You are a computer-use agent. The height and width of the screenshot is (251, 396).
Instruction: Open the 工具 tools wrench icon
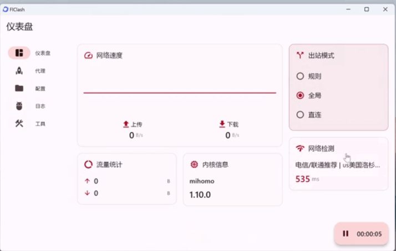[19, 123]
